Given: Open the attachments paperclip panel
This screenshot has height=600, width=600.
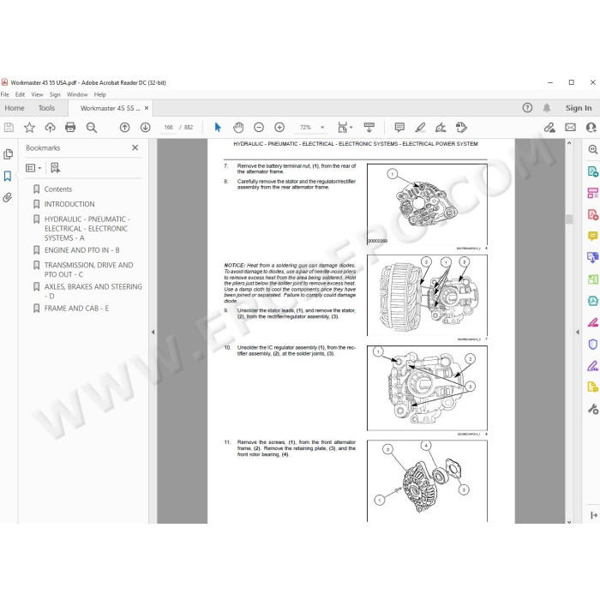Looking at the screenshot, I should [7, 197].
